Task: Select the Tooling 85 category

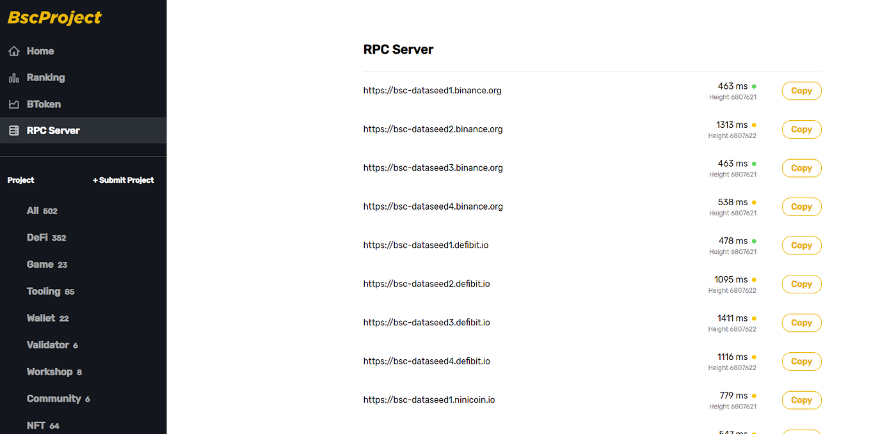Action: click(51, 291)
